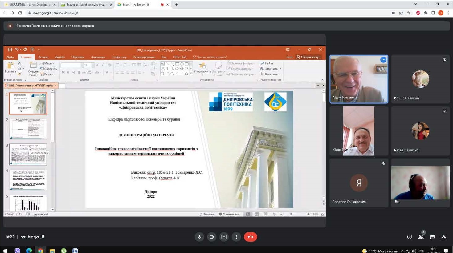
Task: Show the participants list panel
Action: 421,237
